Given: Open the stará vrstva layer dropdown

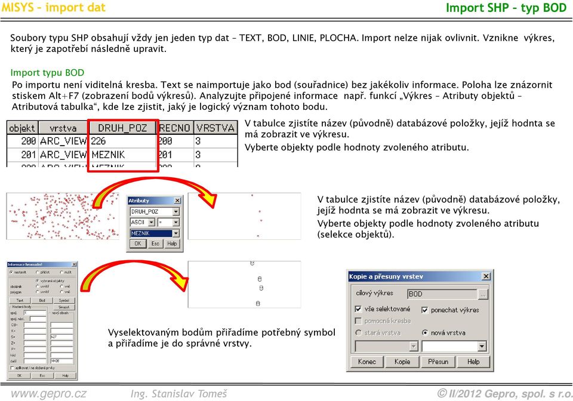Looking at the screenshot, I should (x=413, y=346).
